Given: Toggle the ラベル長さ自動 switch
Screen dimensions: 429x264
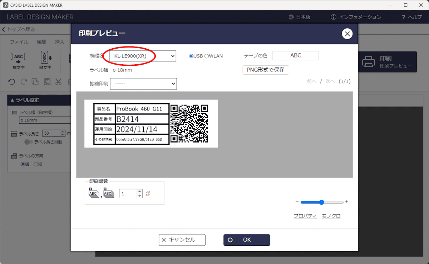Looking at the screenshot, I should click(x=29, y=142).
